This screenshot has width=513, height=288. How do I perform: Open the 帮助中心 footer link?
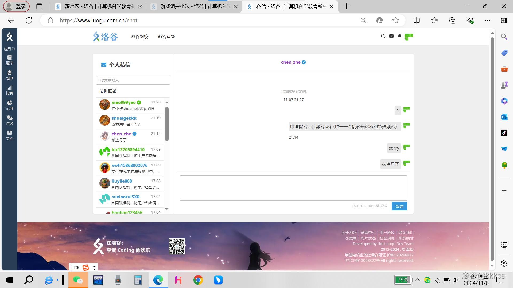tap(368, 233)
